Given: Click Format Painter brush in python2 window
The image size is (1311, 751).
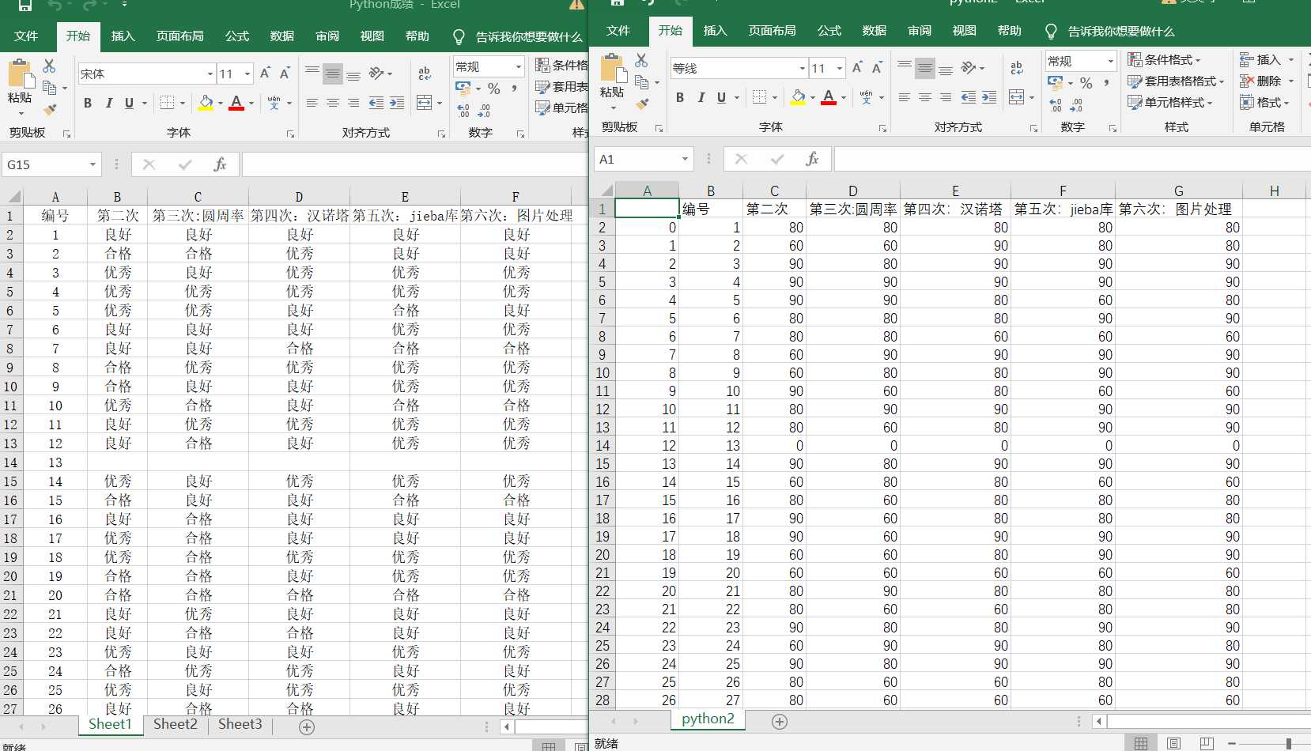Looking at the screenshot, I should (642, 104).
